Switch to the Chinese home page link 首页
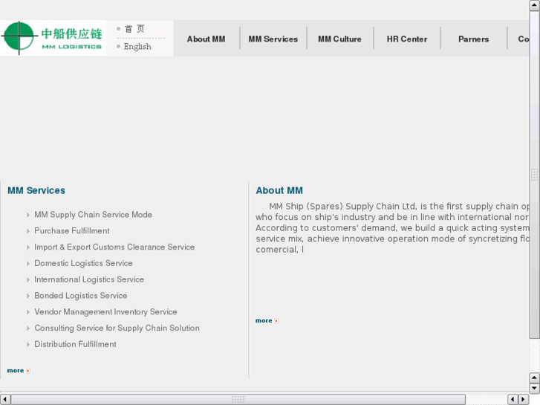Screen dimensions: 540x405 pyautogui.click(x=134, y=28)
